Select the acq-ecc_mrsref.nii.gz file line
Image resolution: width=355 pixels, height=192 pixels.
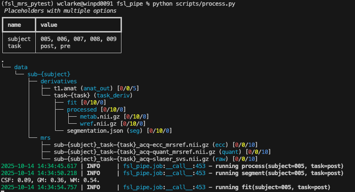pyautogui.click(x=132, y=144)
